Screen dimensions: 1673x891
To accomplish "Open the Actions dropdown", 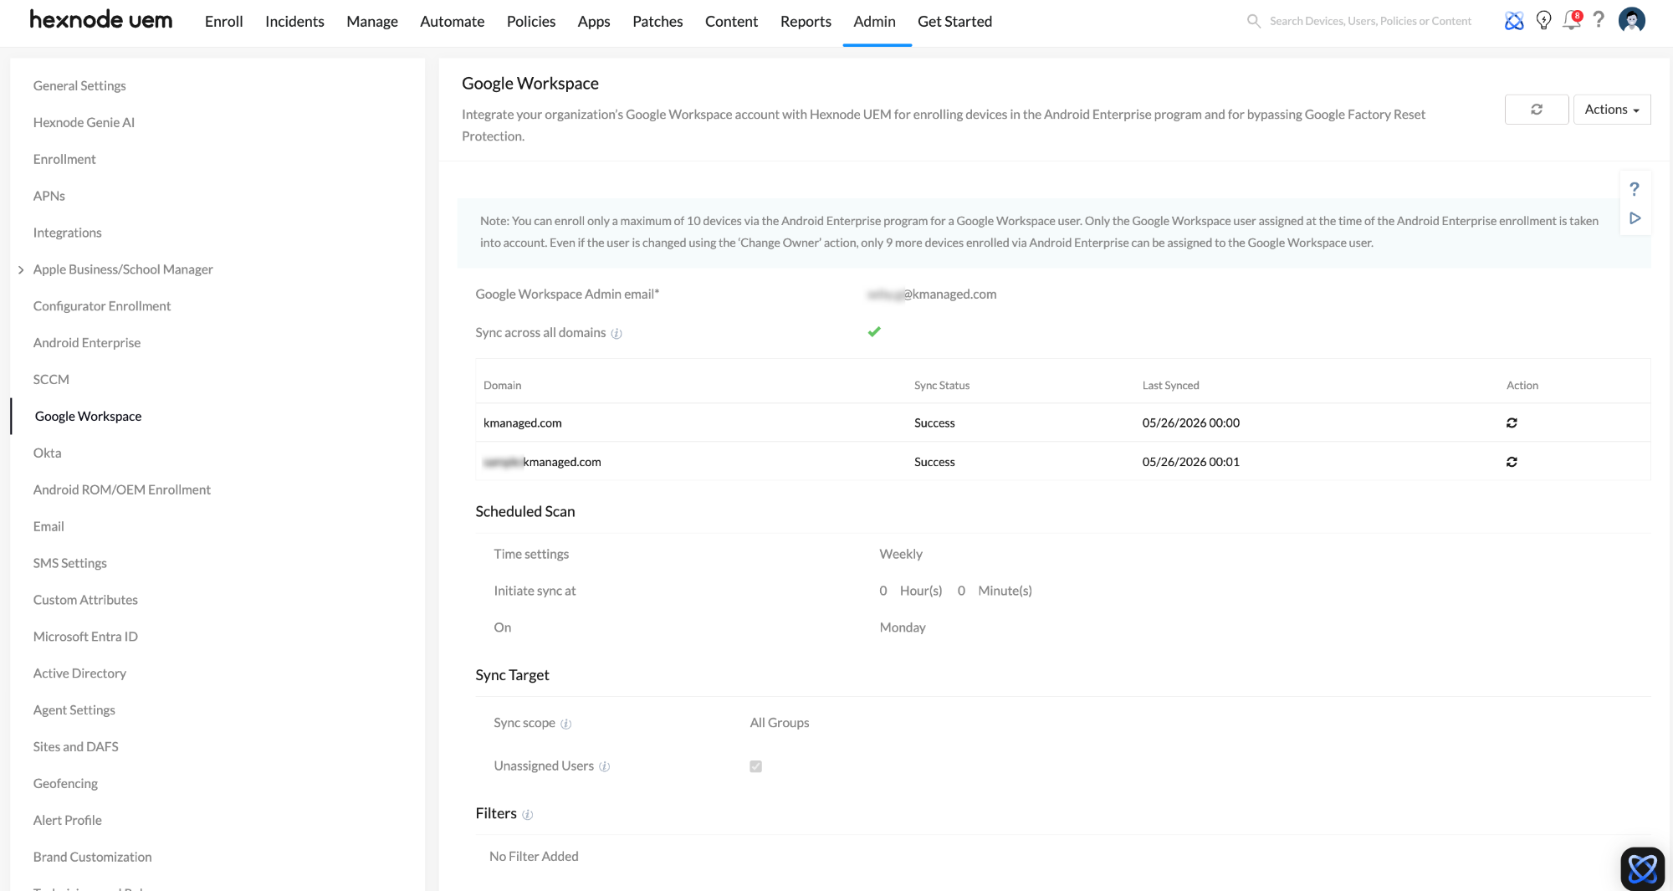I will point(1612,110).
